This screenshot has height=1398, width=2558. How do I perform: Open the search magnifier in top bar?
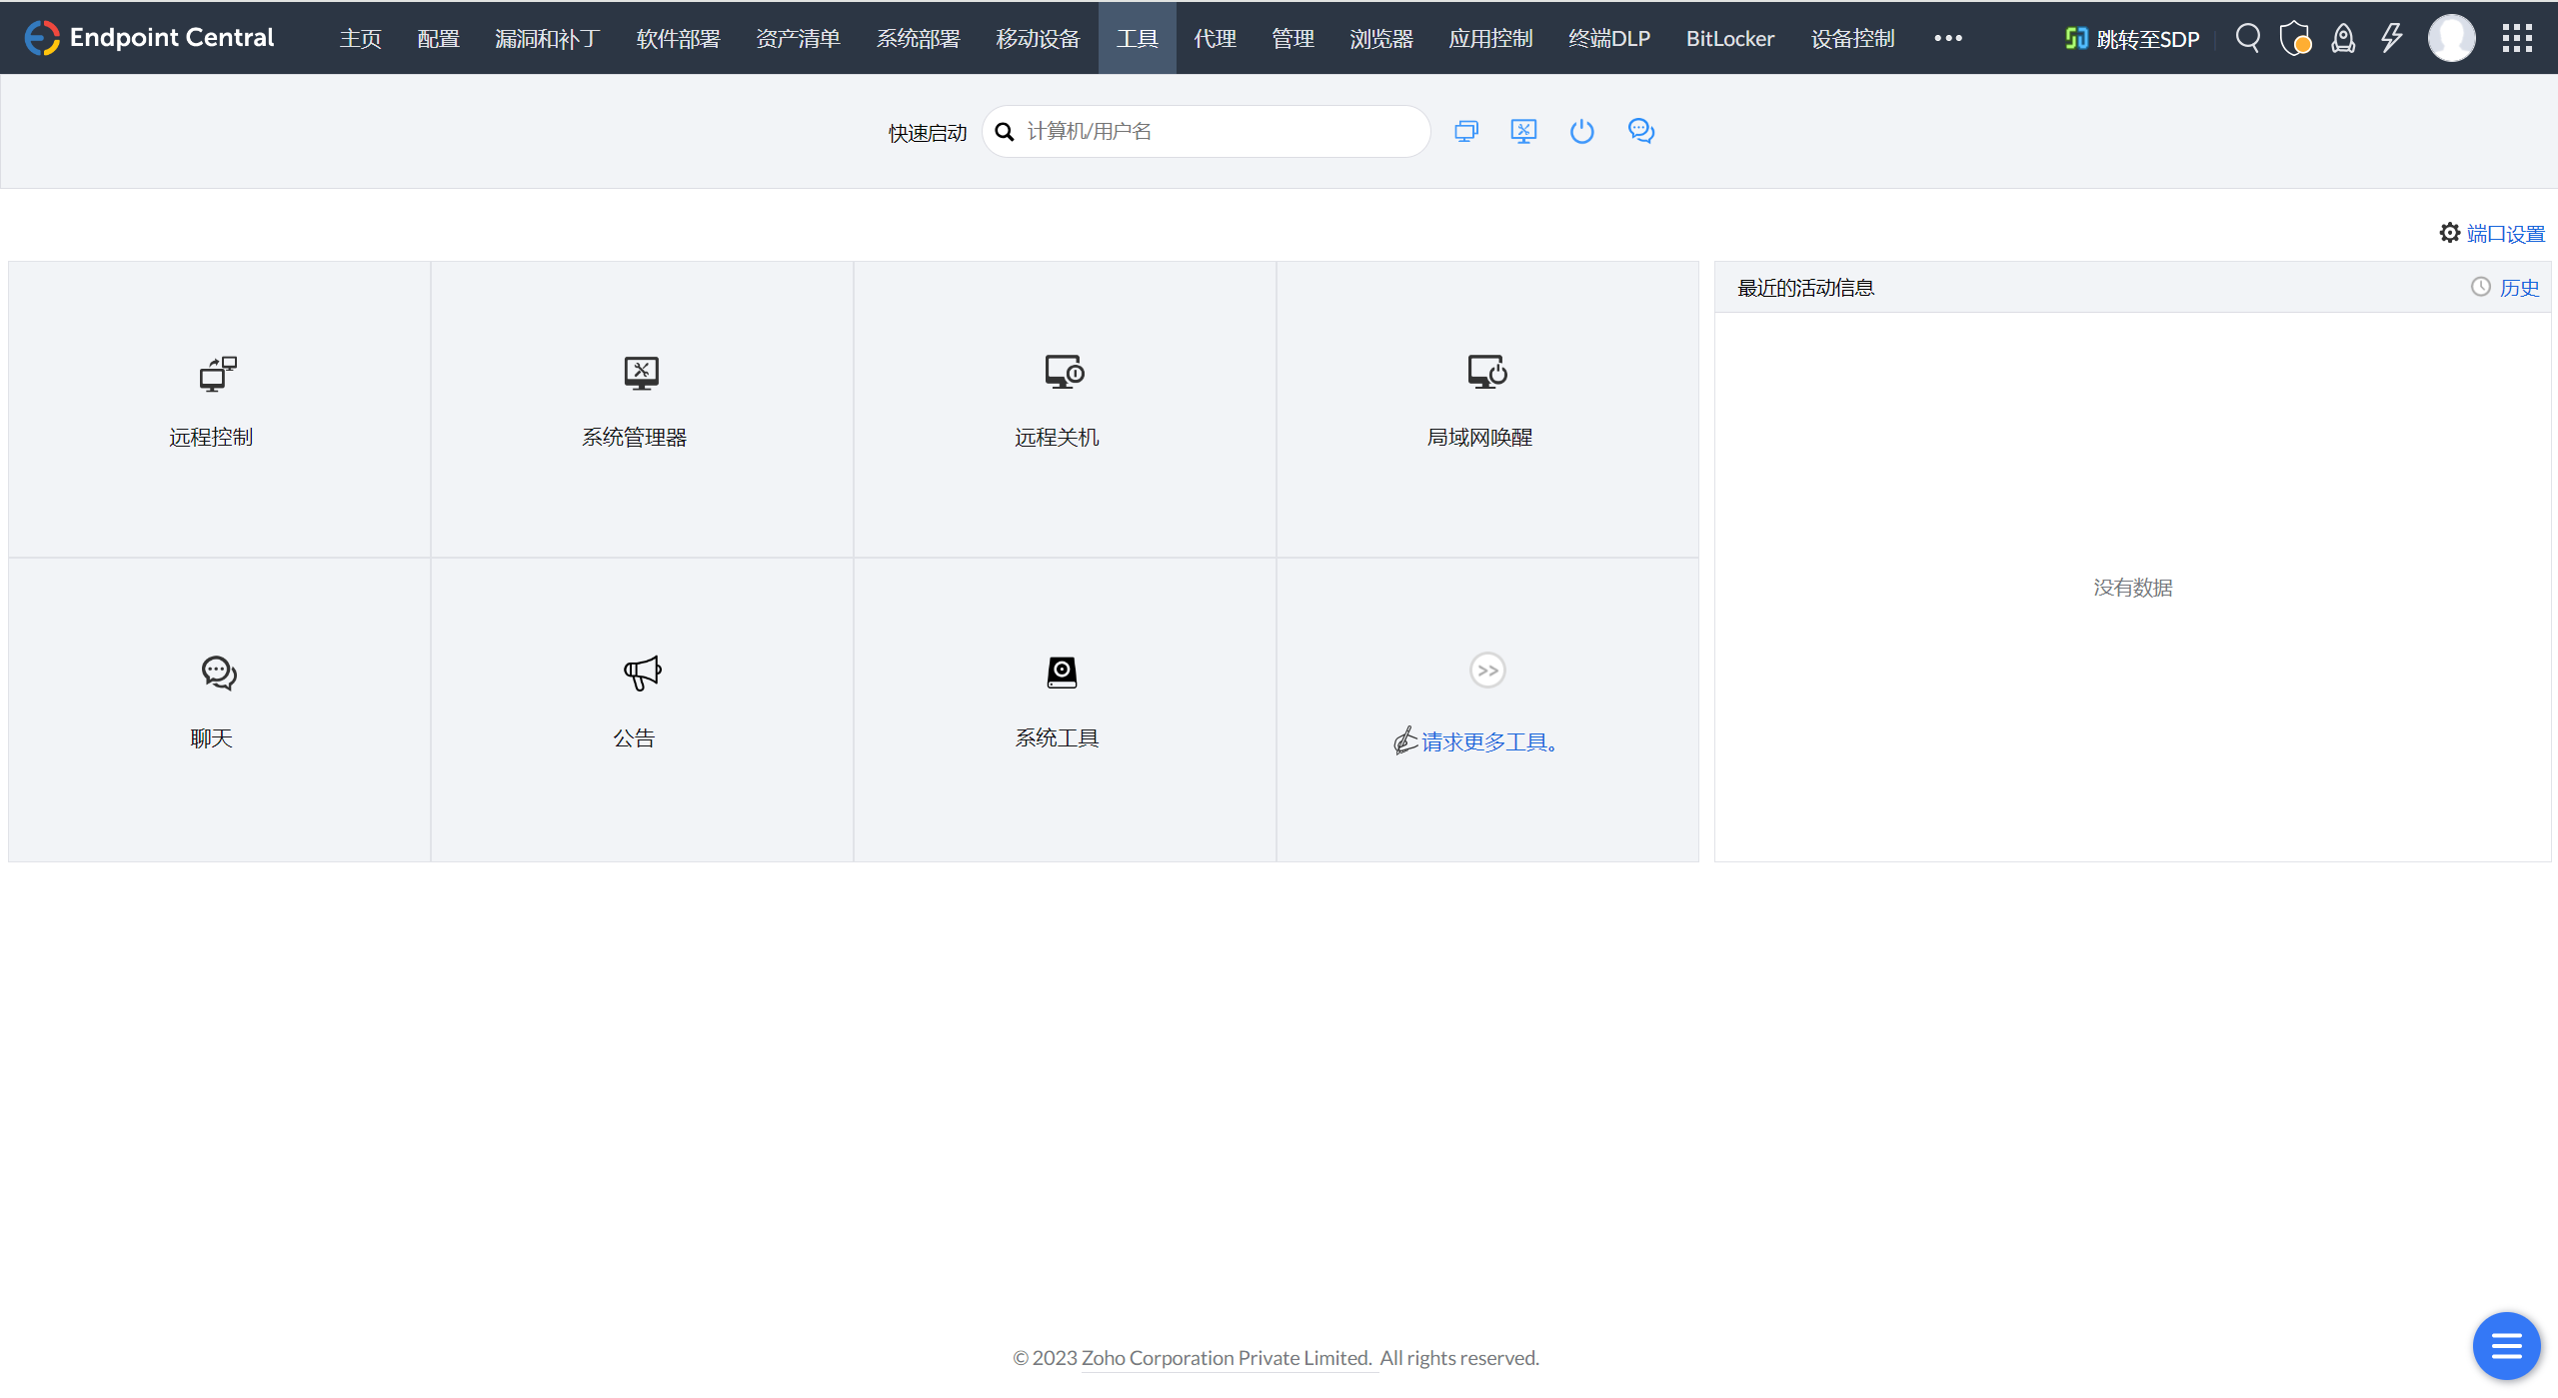click(2249, 37)
